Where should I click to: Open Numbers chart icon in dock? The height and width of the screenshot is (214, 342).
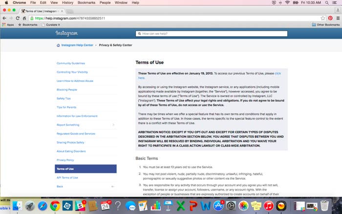tap(155, 206)
